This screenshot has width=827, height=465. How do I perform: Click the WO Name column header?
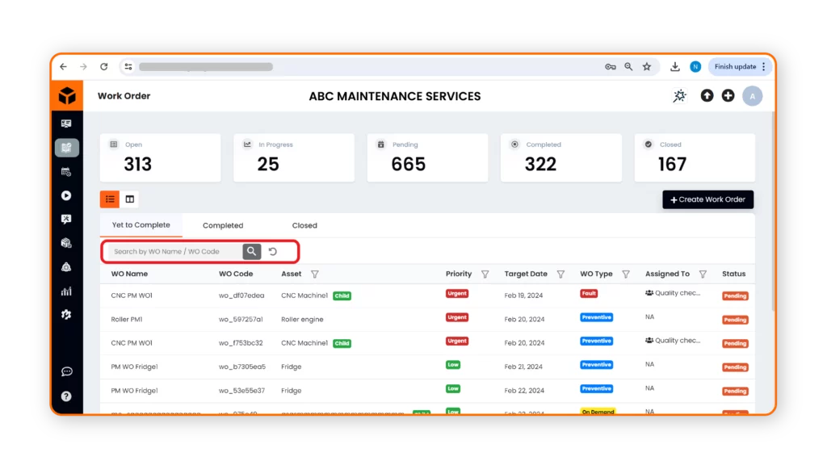129,274
